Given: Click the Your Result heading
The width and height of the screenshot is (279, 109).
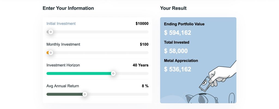Looking at the screenshot, I should [x=173, y=8].
